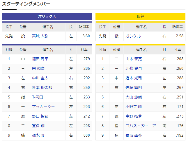Click 打順 header in Hanshin batting table

tap(102, 50)
